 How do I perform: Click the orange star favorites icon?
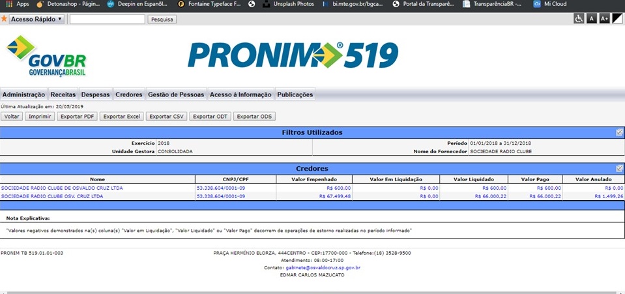point(5,19)
